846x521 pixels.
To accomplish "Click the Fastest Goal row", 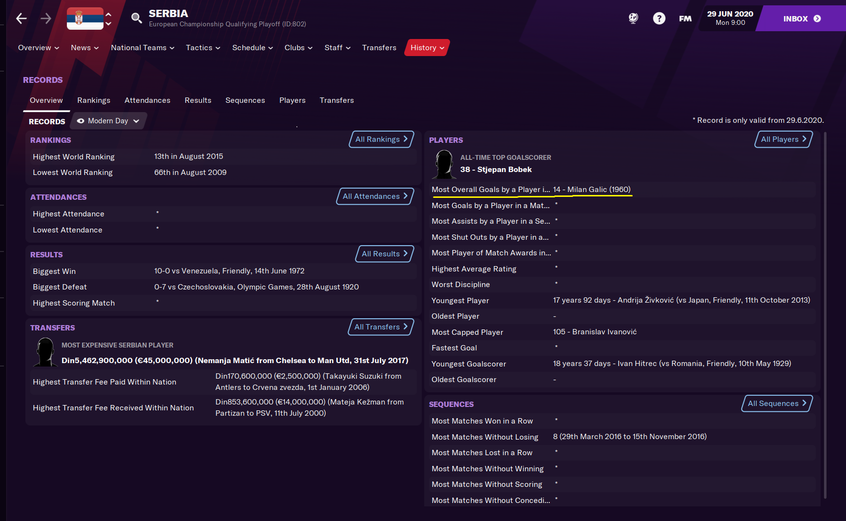I will [623, 347].
